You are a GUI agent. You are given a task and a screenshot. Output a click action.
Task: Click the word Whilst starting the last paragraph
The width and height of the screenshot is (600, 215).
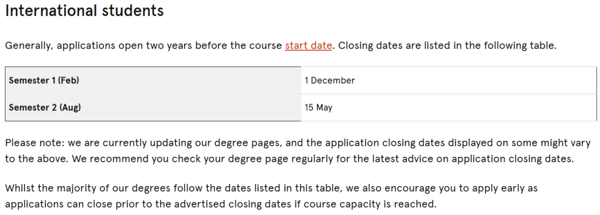(17, 188)
